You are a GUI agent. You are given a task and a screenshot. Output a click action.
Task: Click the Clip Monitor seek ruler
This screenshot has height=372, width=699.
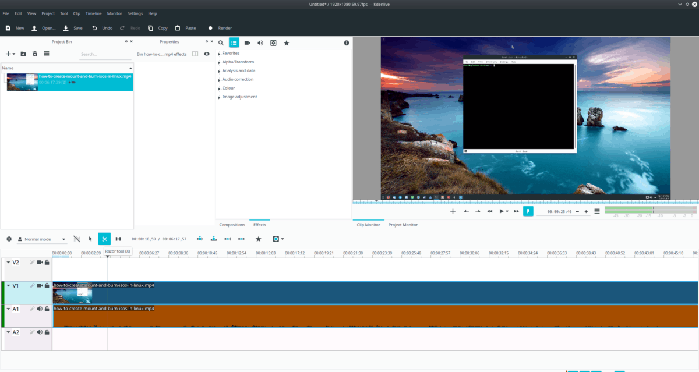click(524, 202)
